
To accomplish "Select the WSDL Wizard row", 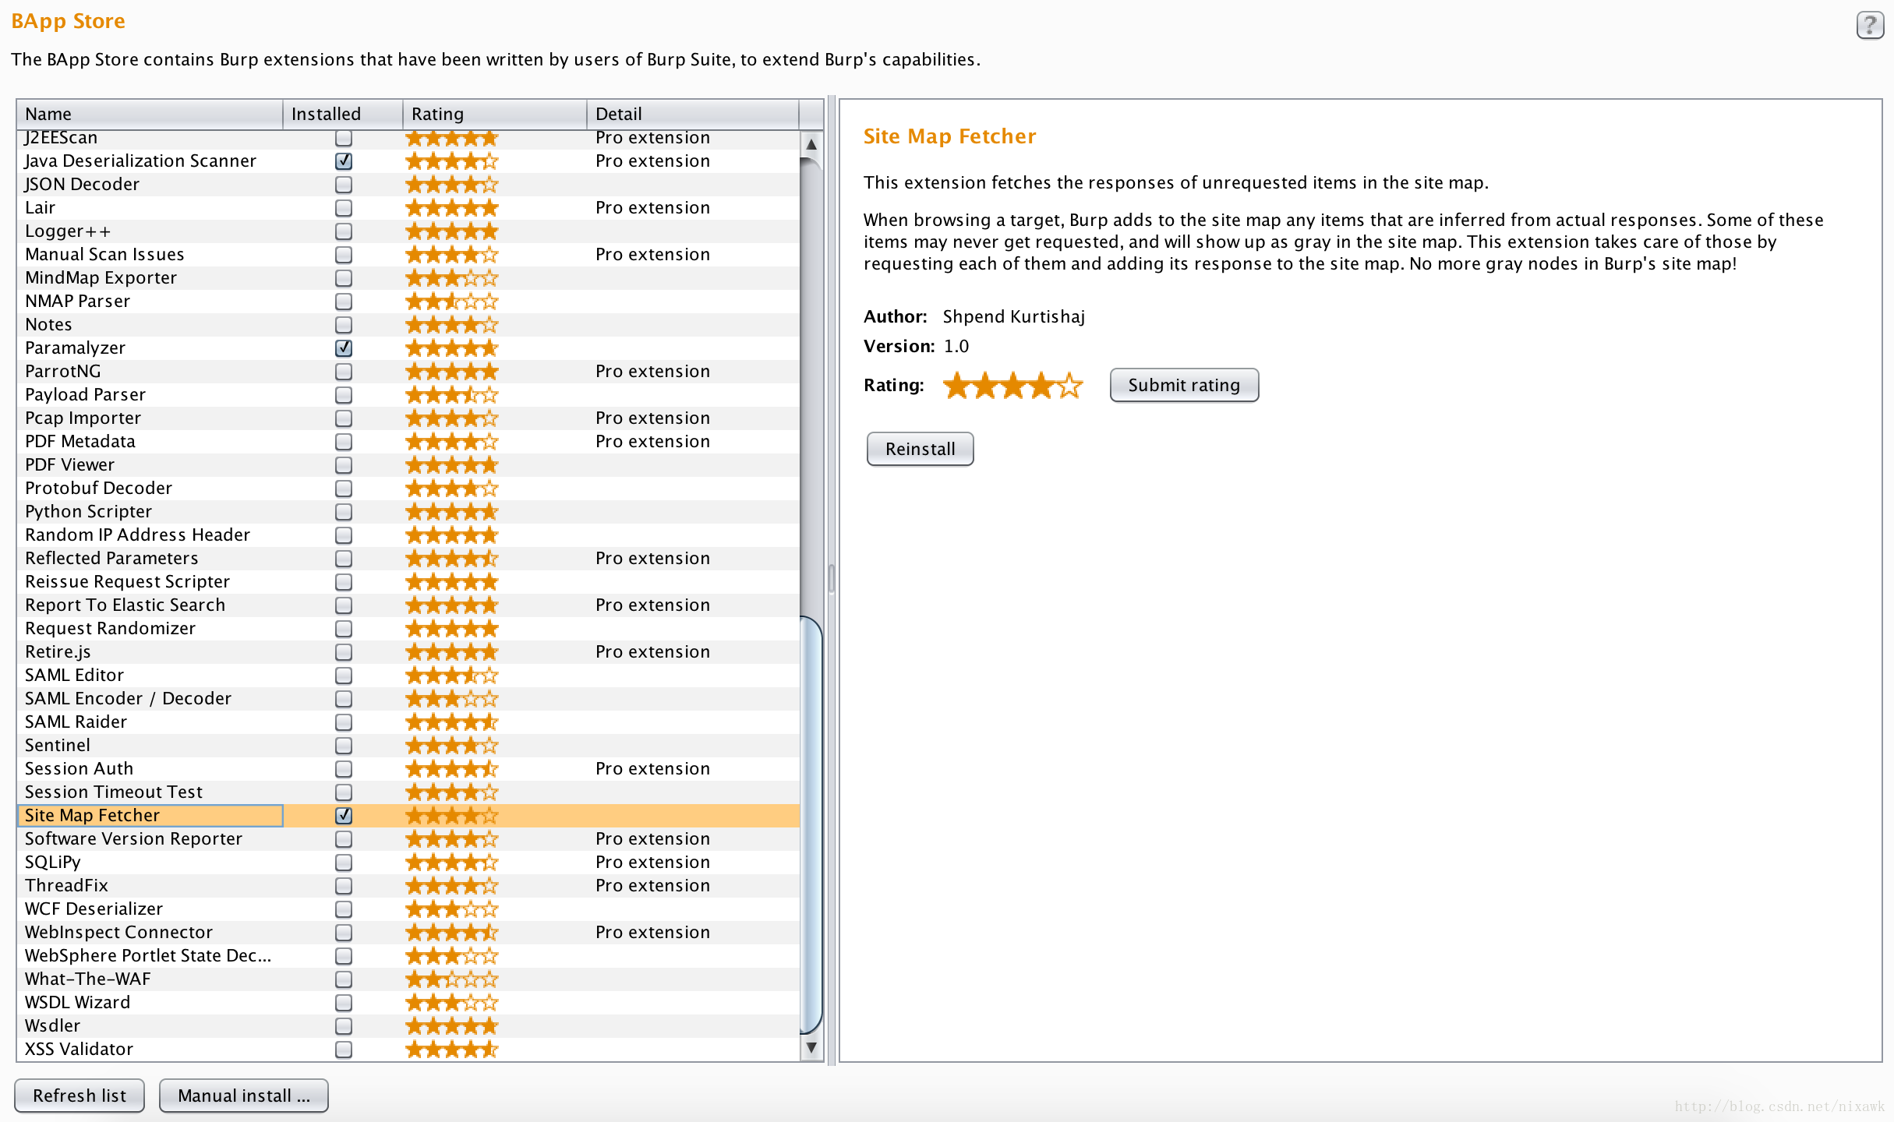I will click(x=408, y=1003).
